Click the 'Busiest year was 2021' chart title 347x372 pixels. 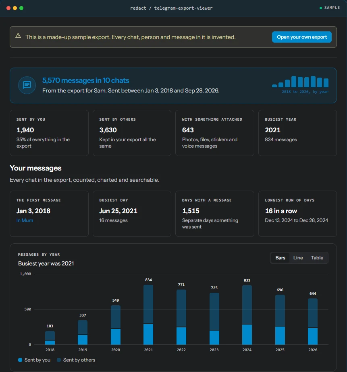tap(46, 263)
